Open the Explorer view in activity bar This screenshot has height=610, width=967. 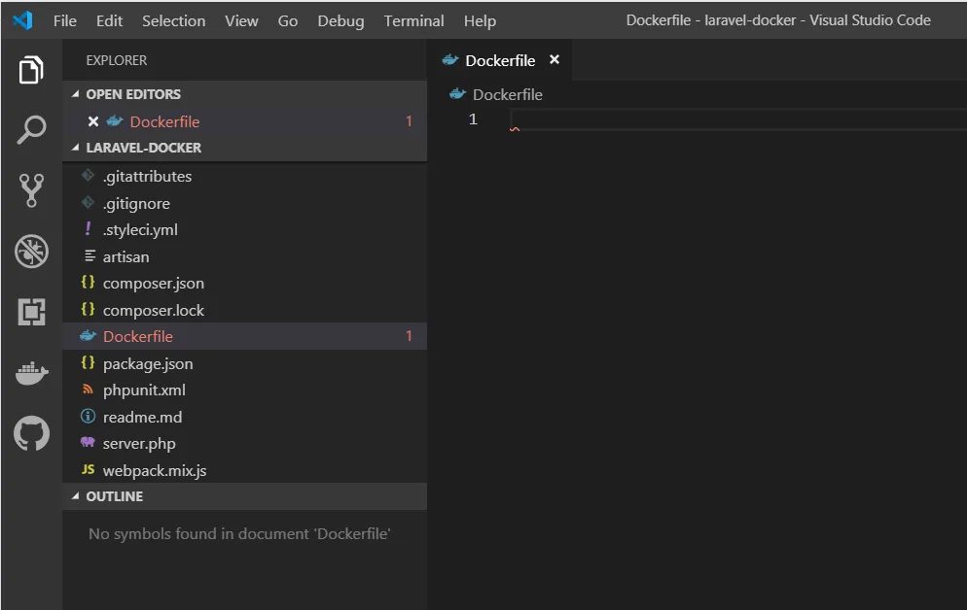31,70
